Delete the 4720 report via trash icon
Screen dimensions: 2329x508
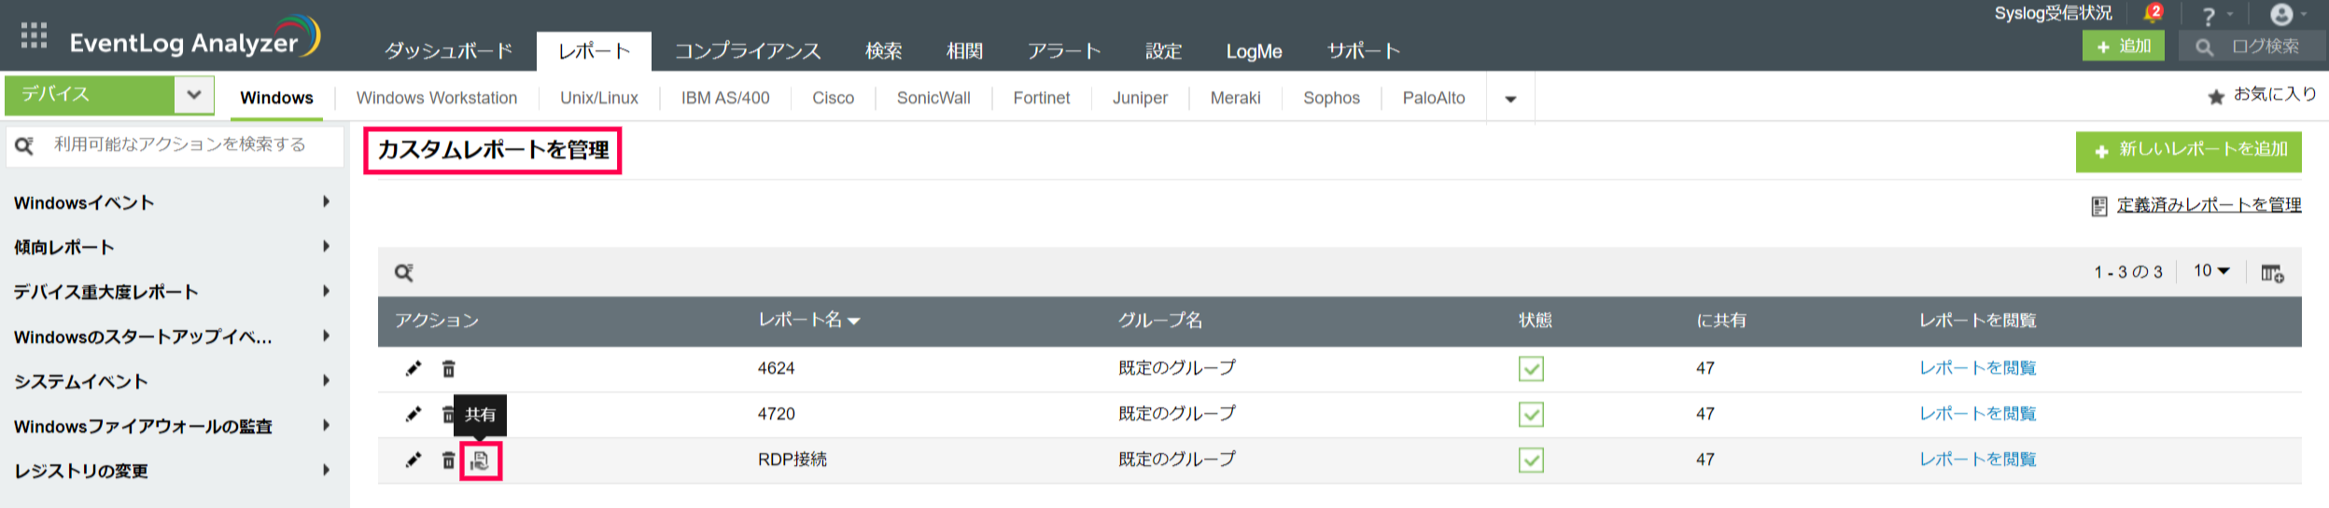click(448, 415)
